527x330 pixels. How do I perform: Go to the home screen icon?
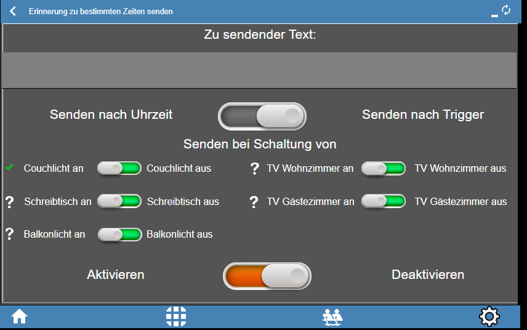20,316
